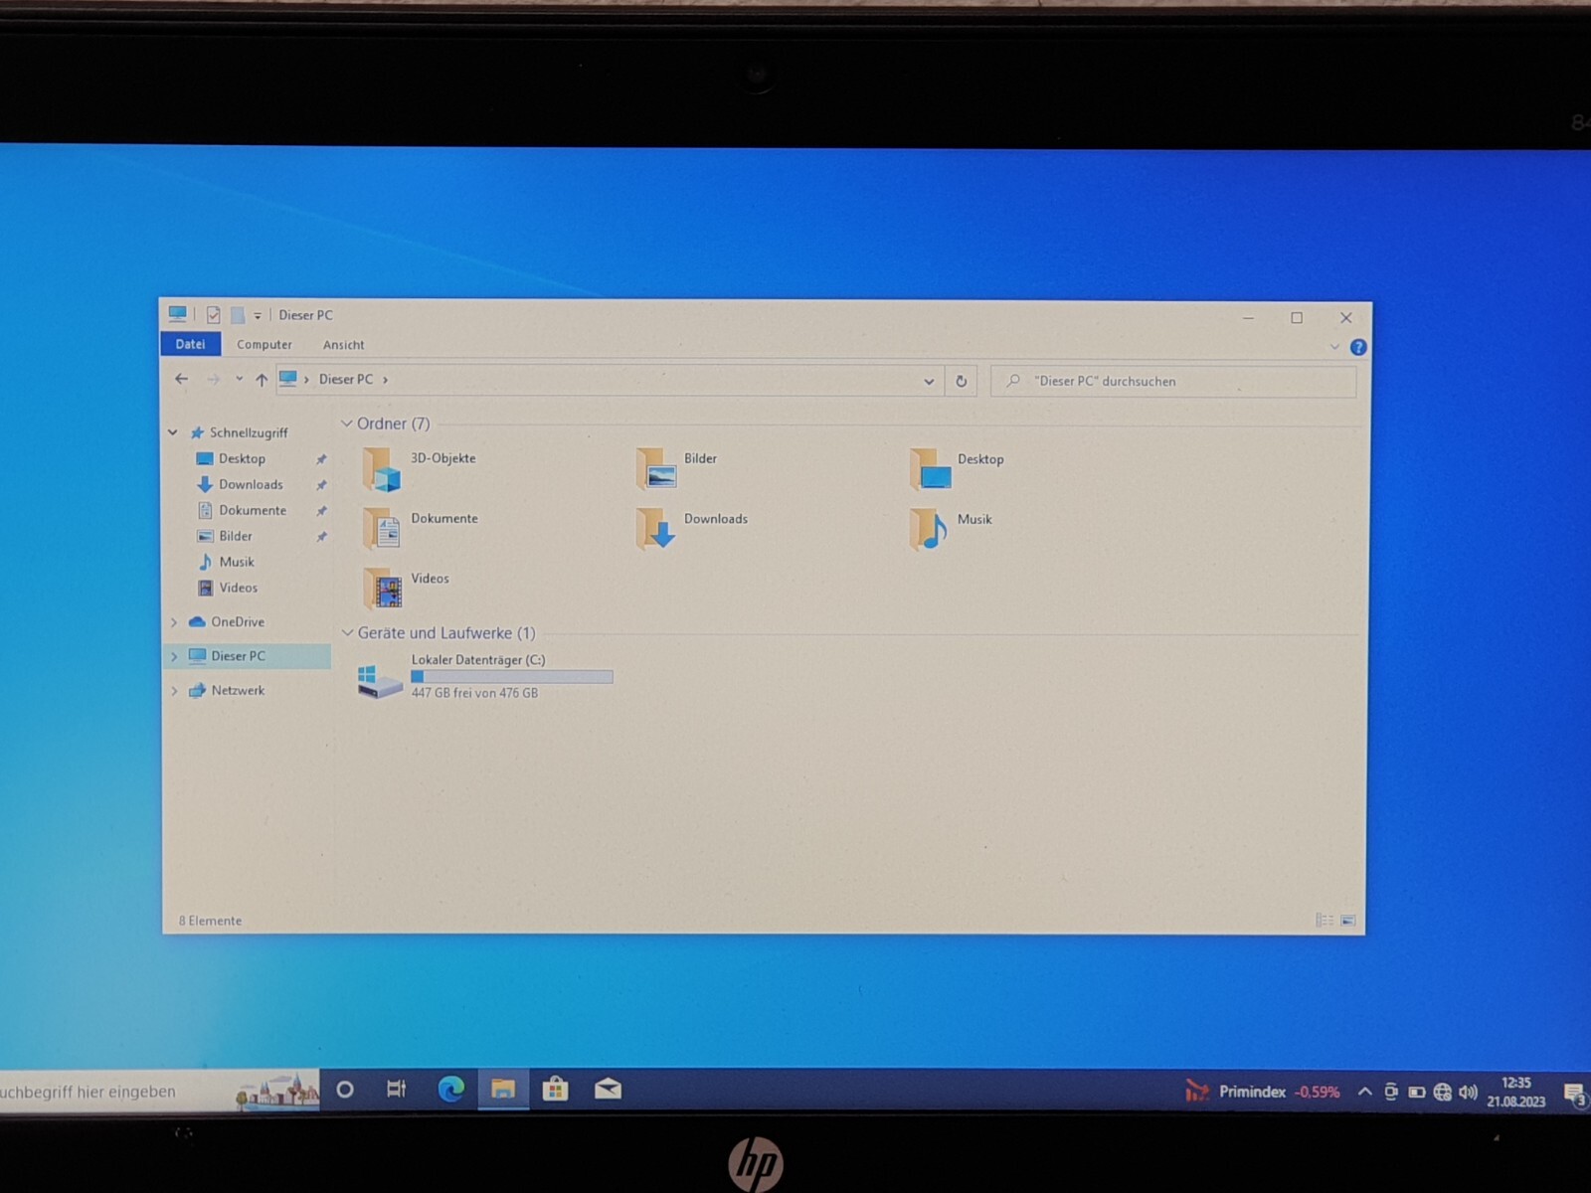Select the Lokaler Datenträger (C:) drive icon
The width and height of the screenshot is (1591, 1193).
(380, 681)
